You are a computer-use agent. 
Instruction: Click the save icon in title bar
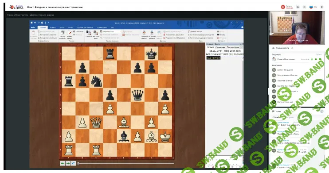click(x=31, y=23)
